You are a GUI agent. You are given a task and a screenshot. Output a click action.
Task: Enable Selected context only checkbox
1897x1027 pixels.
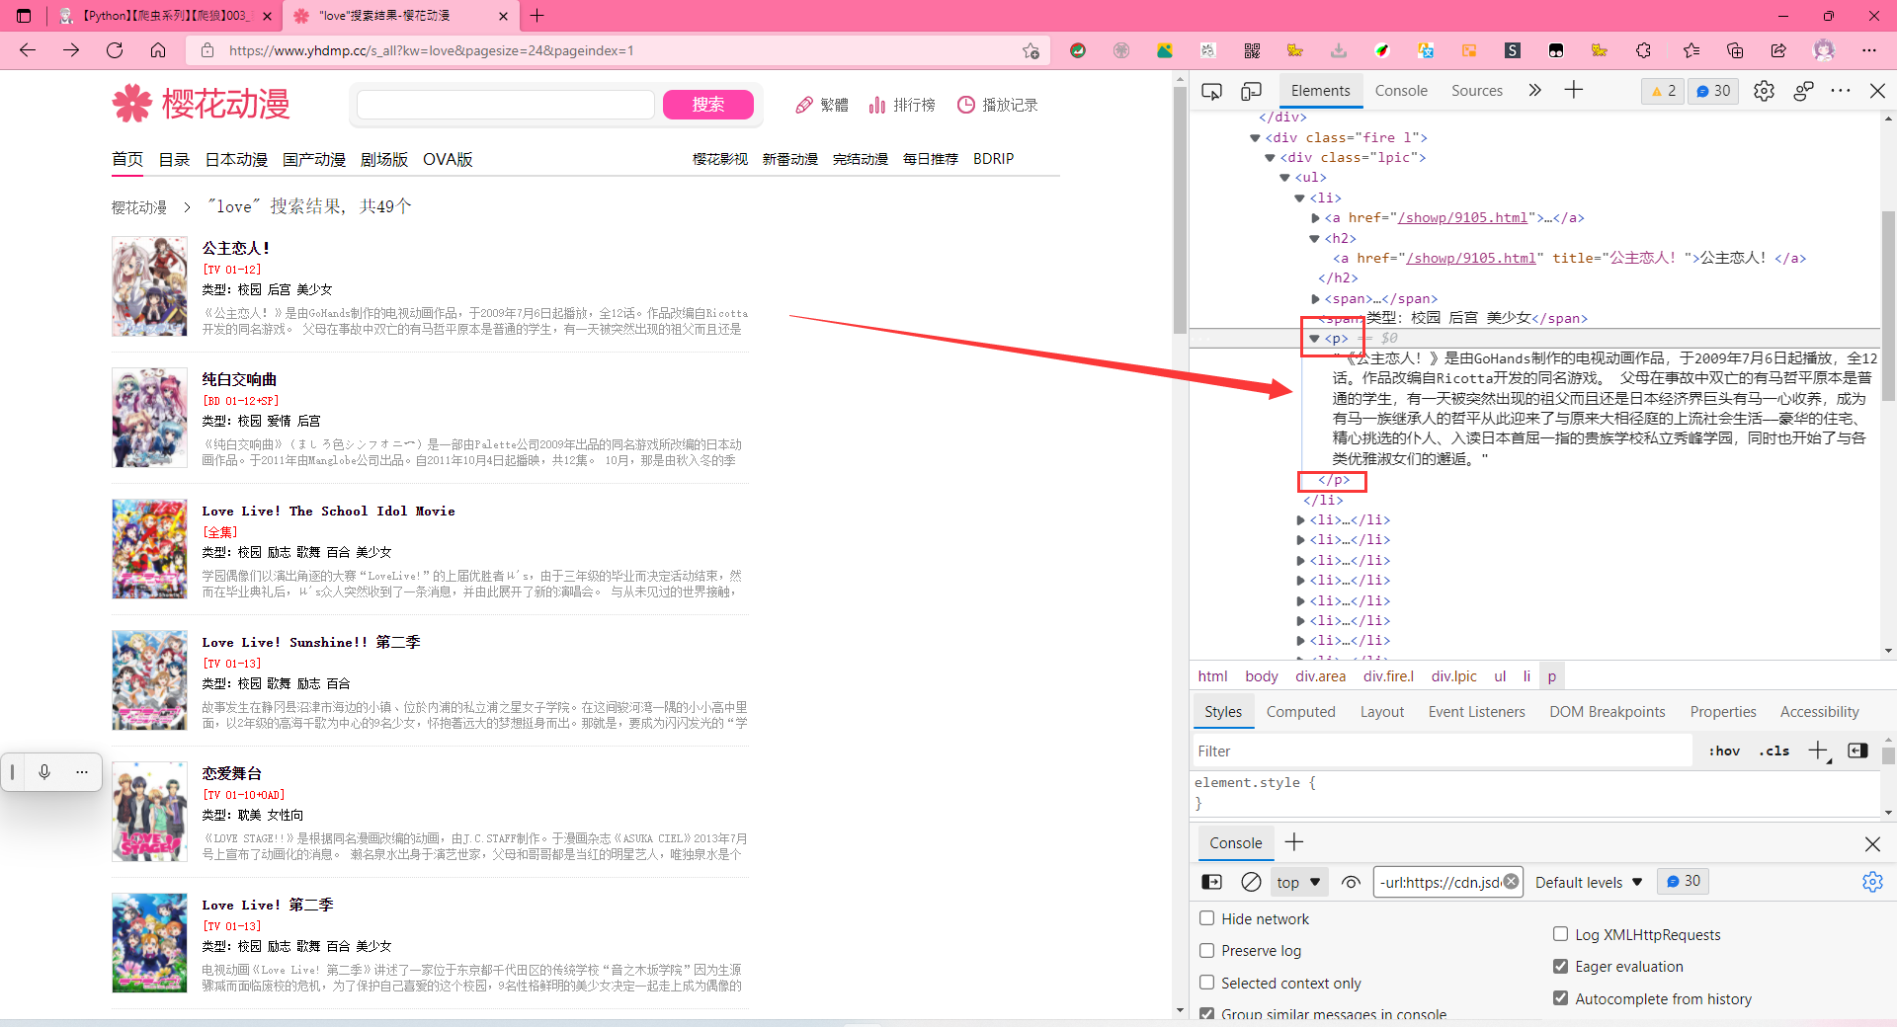tap(1206, 983)
